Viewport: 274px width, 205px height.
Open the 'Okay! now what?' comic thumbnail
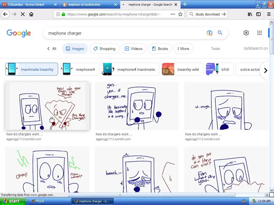(x=47, y=169)
